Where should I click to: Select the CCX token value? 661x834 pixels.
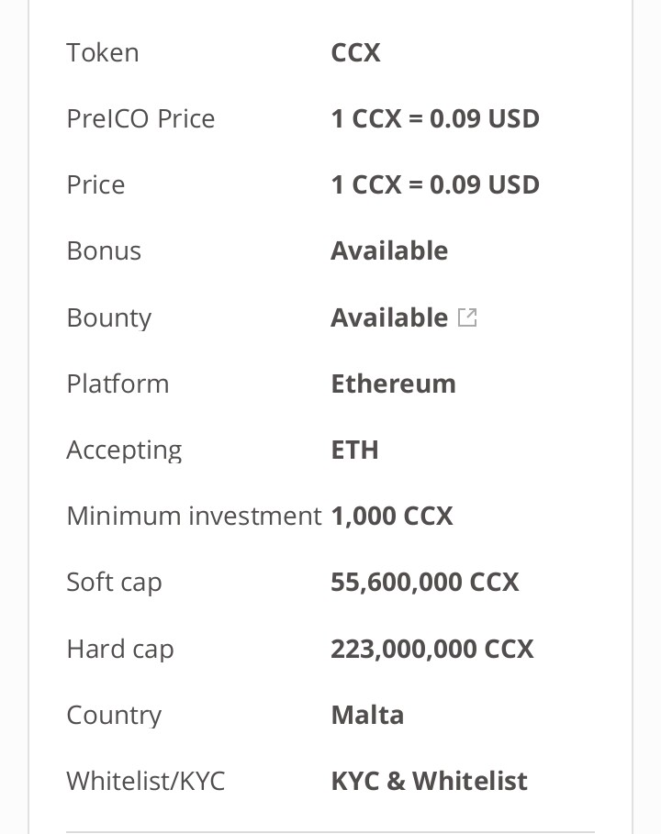tap(355, 52)
